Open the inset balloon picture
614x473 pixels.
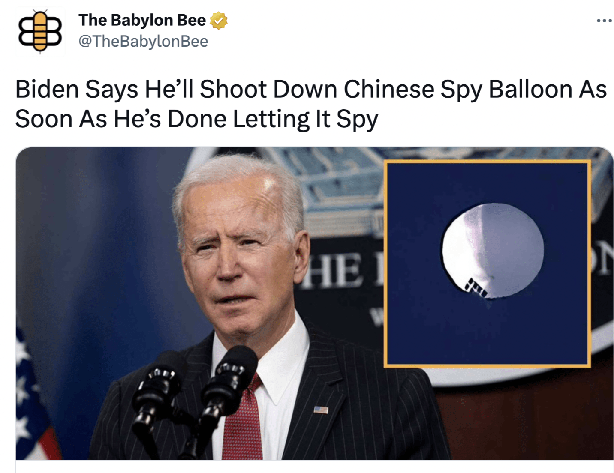click(487, 263)
